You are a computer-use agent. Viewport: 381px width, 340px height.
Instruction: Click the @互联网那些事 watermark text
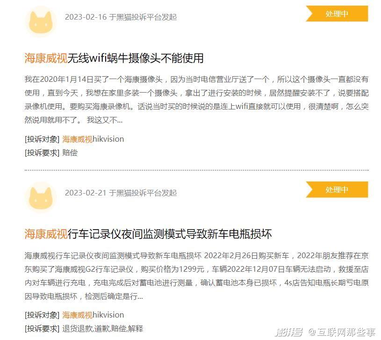(x=342, y=332)
